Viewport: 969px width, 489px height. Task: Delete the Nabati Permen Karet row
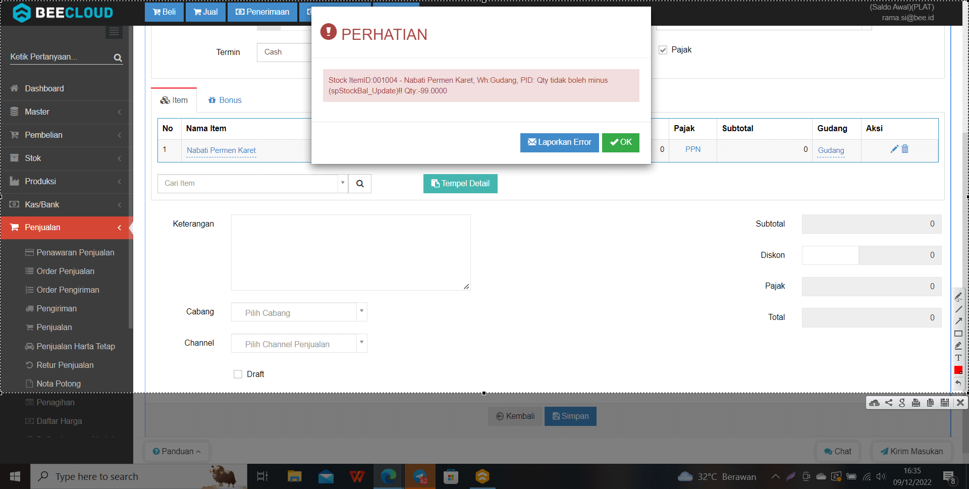(905, 149)
